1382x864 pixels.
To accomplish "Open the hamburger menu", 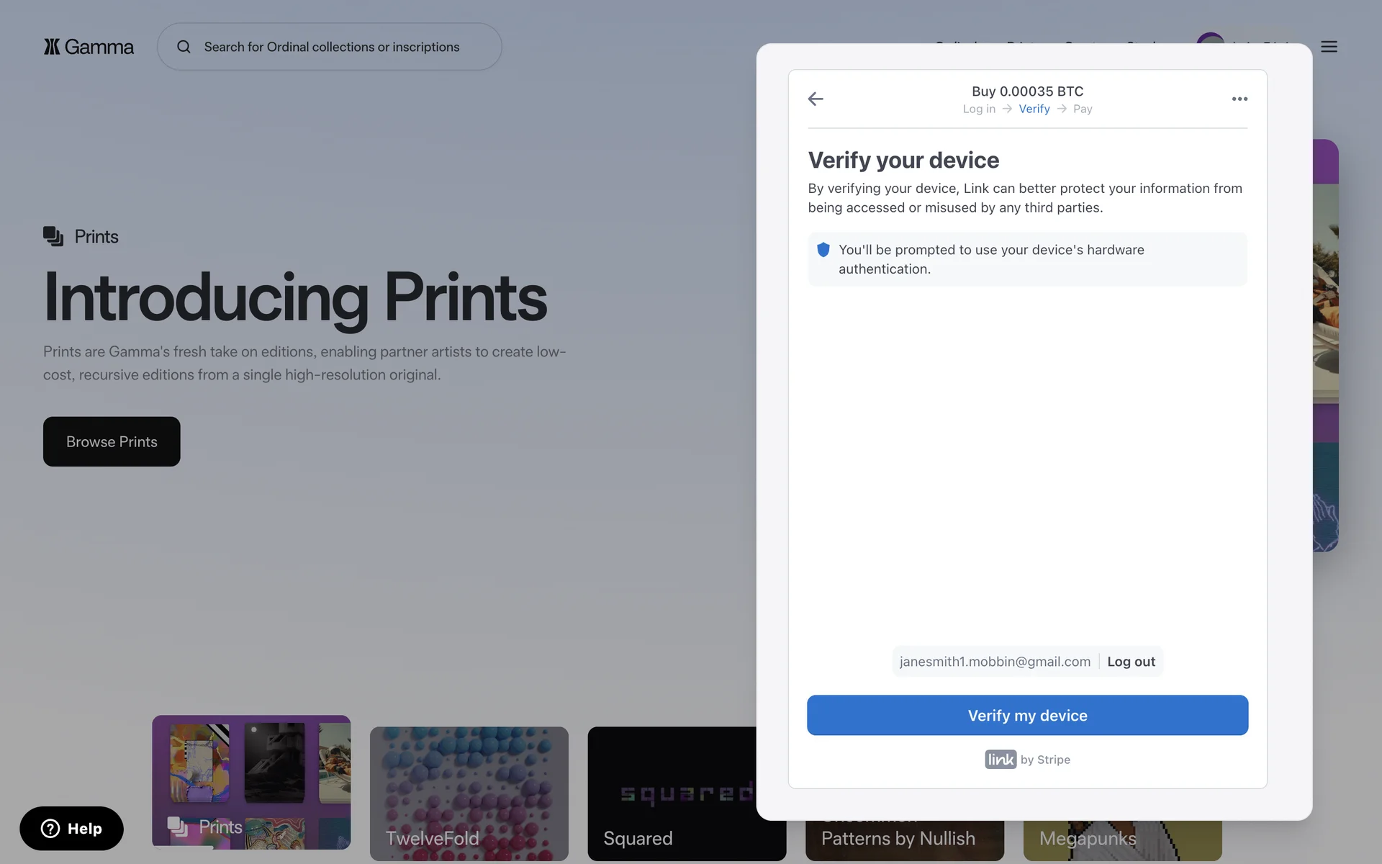I will (x=1329, y=47).
